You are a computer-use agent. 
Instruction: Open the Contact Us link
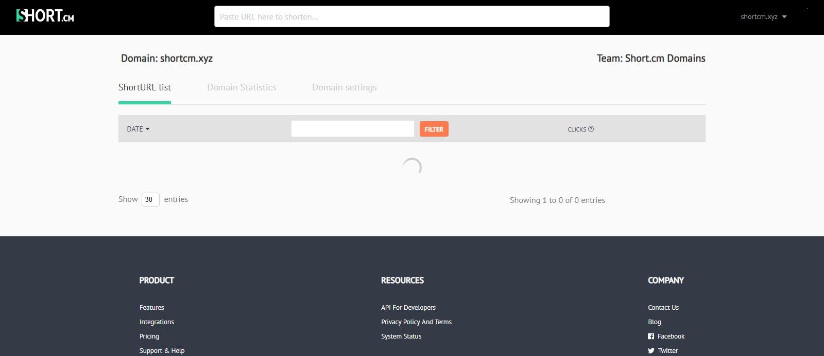coord(663,308)
